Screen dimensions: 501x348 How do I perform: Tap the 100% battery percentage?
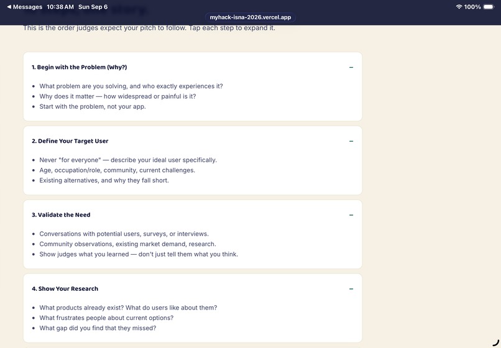(472, 7)
